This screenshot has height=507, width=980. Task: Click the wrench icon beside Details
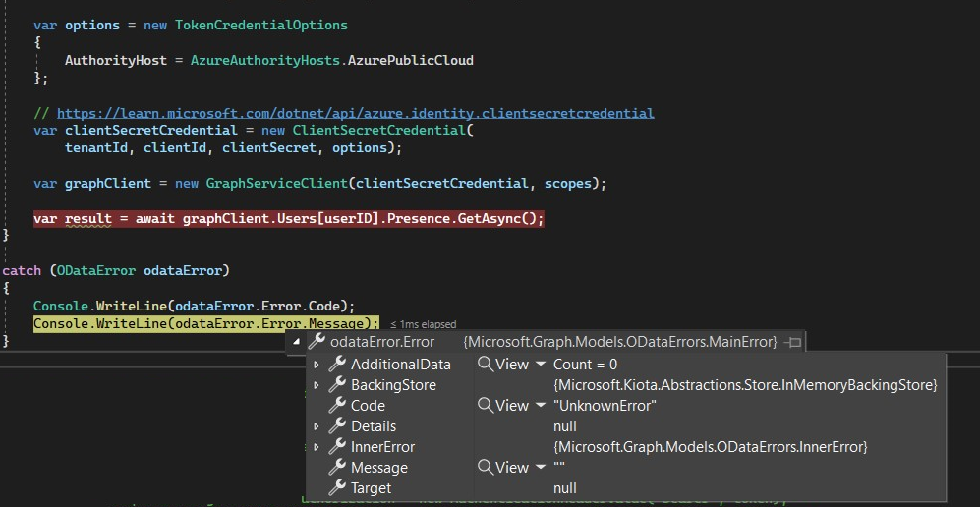point(337,425)
